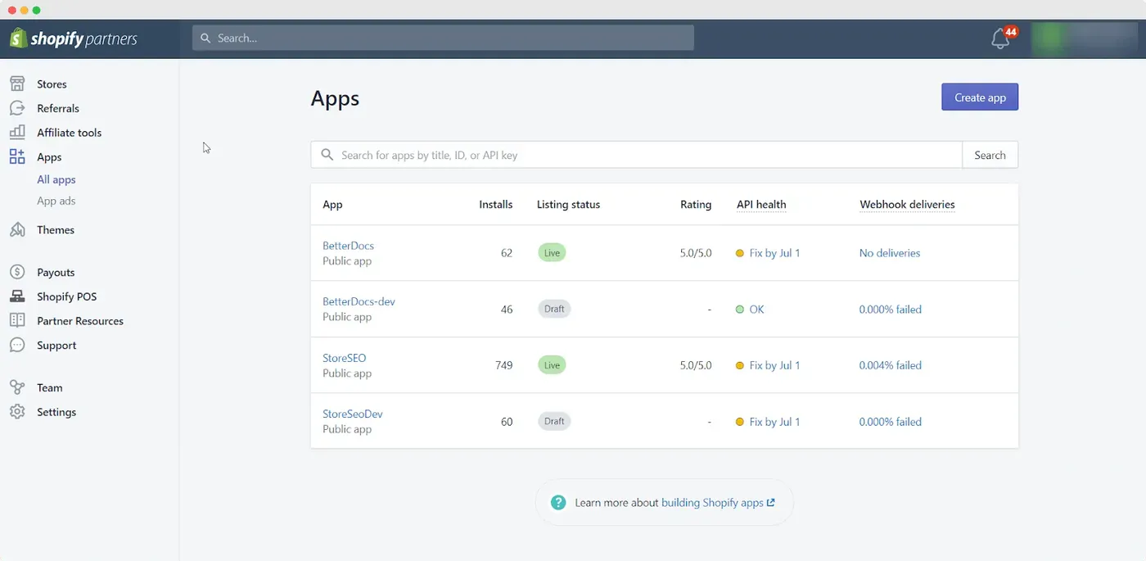Open Referrals in the sidebar
Viewport: 1146px width, 561px height.
click(x=58, y=108)
